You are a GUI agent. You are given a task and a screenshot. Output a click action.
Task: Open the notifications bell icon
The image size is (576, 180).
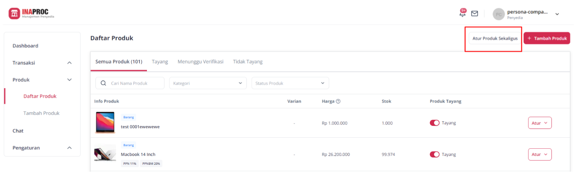click(463, 13)
